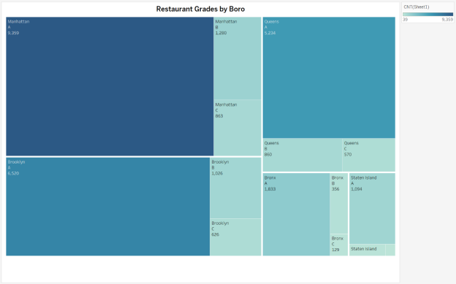456x284 pixels.
Task: Select the Bronx C 129 tile
Action: (339, 245)
